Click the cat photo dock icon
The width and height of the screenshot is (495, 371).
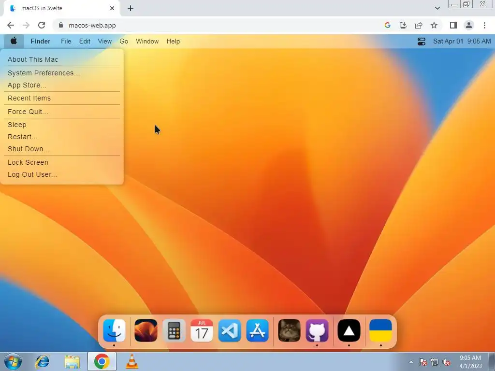(x=289, y=330)
